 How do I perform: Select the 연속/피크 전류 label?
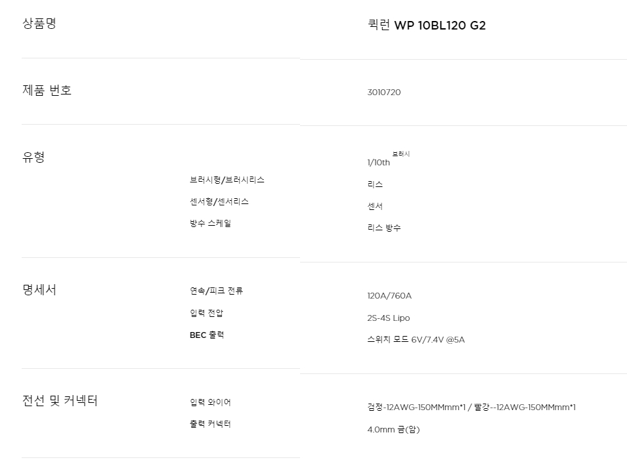217,291
